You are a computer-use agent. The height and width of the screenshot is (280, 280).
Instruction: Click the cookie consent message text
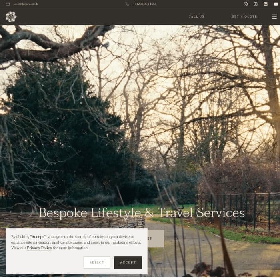coord(76,242)
